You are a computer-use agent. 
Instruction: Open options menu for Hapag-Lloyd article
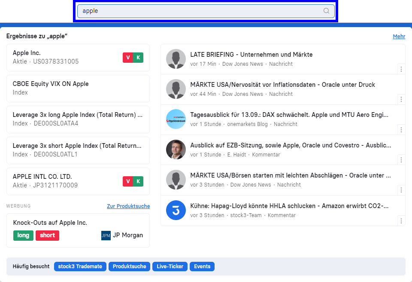point(401,221)
